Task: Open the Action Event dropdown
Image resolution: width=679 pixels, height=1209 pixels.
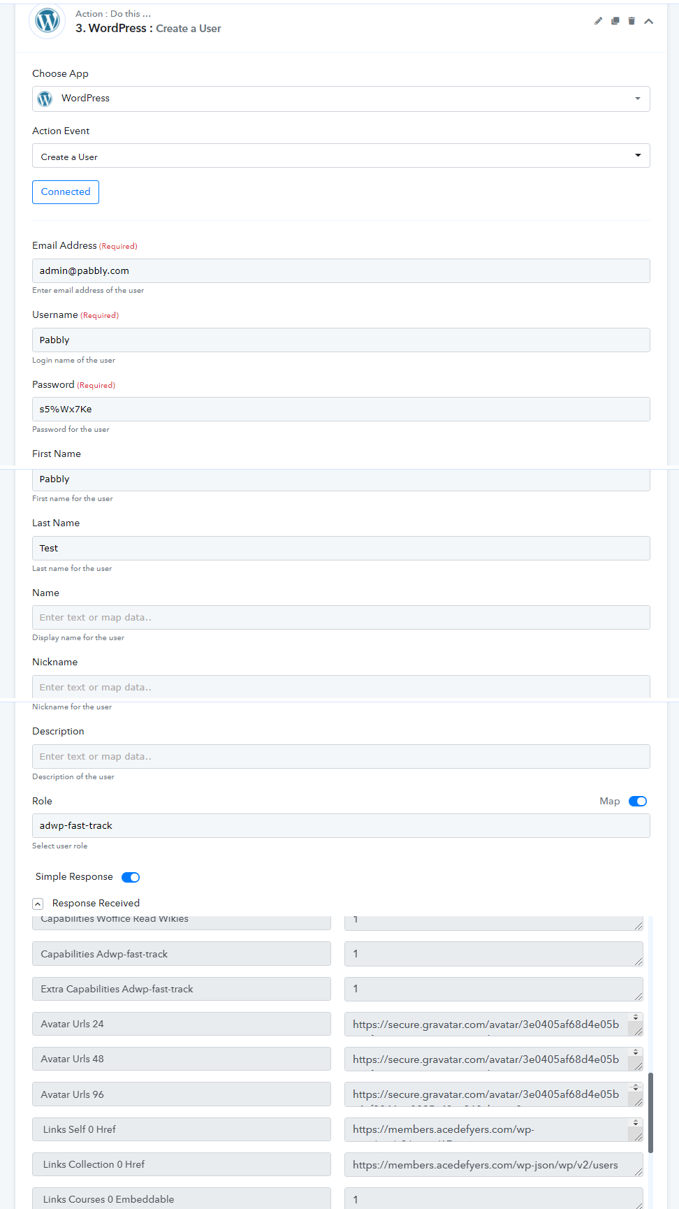Action: [637, 155]
